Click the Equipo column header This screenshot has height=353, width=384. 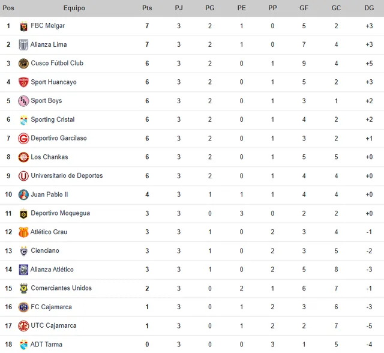[x=74, y=8]
